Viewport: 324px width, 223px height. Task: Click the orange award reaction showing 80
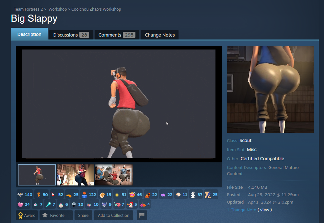[x=42, y=195]
